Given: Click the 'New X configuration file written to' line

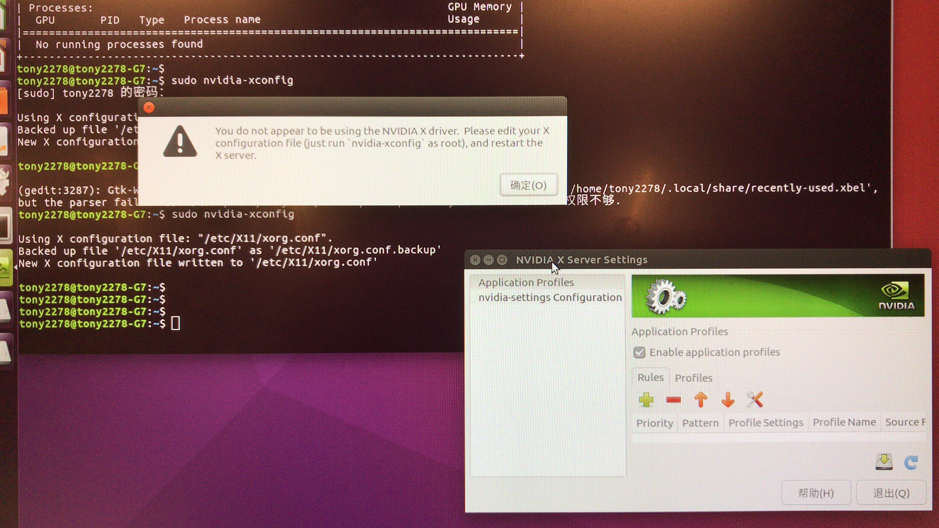Looking at the screenshot, I should 198,263.
